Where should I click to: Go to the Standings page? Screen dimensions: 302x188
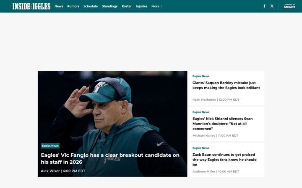[x=109, y=6]
